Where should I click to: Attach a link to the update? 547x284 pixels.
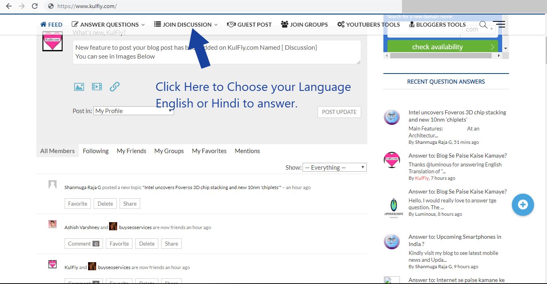(114, 86)
